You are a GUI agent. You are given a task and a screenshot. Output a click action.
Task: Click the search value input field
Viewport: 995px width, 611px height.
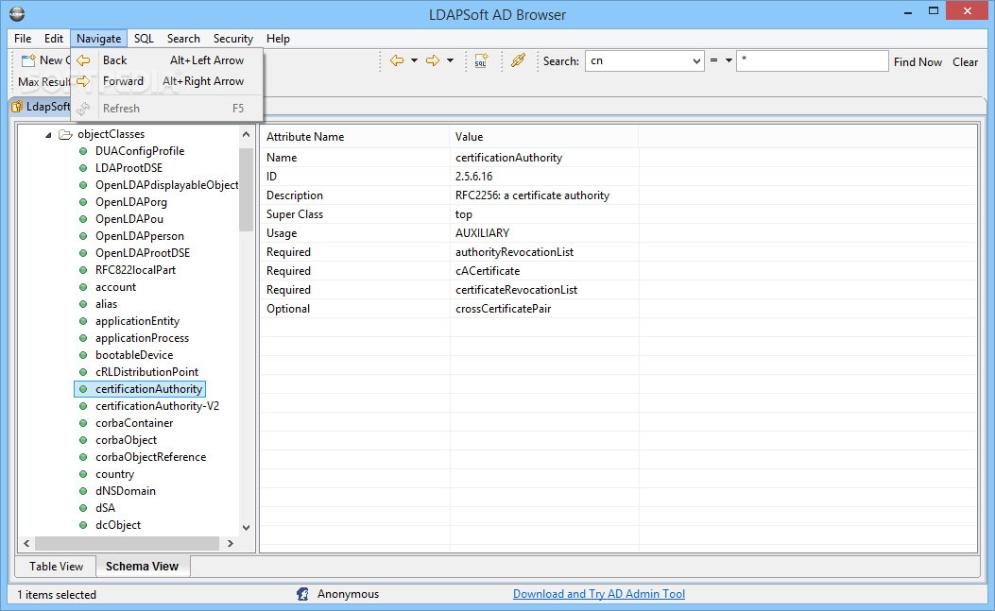[812, 60]
